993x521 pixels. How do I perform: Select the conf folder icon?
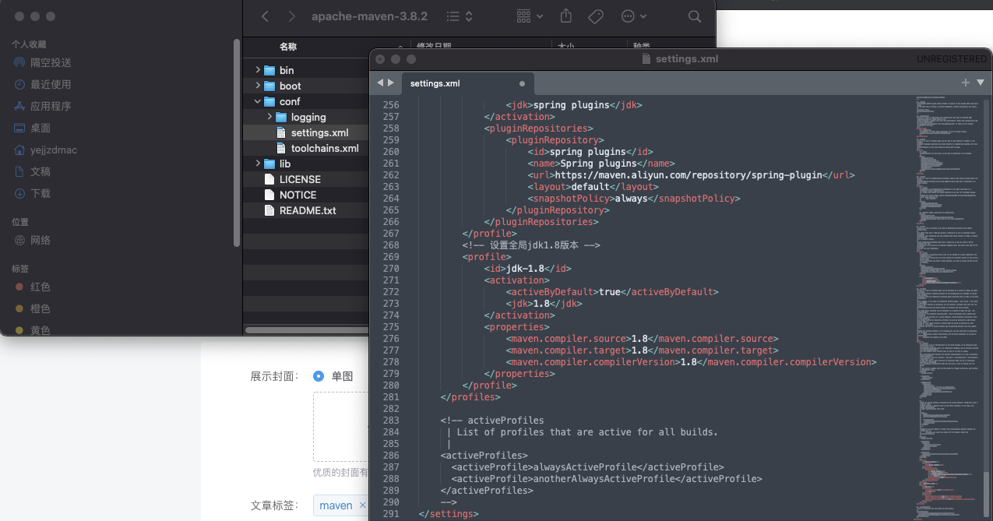click(270, 101)
